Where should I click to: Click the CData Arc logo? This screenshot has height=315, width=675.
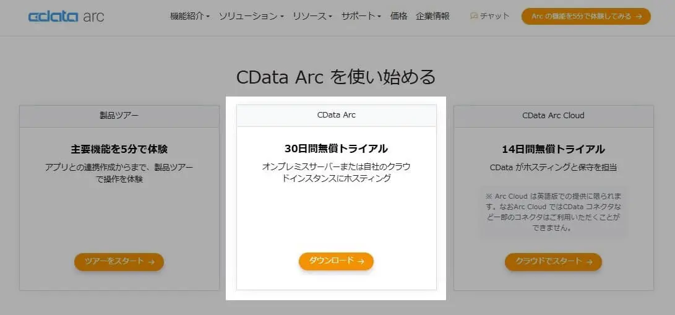pos(66,16)
